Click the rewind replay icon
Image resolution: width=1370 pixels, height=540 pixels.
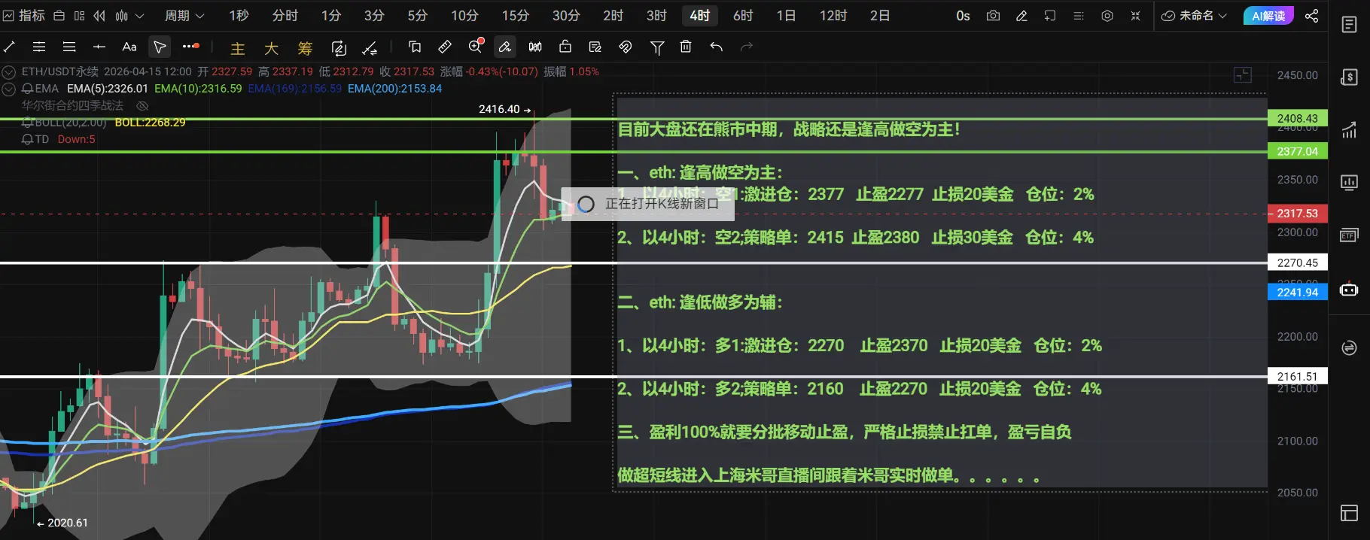99,16
